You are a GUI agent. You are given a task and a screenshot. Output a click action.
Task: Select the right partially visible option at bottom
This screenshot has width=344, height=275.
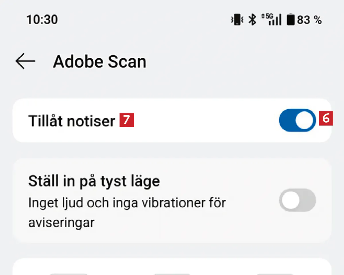[x=275, y=274]
